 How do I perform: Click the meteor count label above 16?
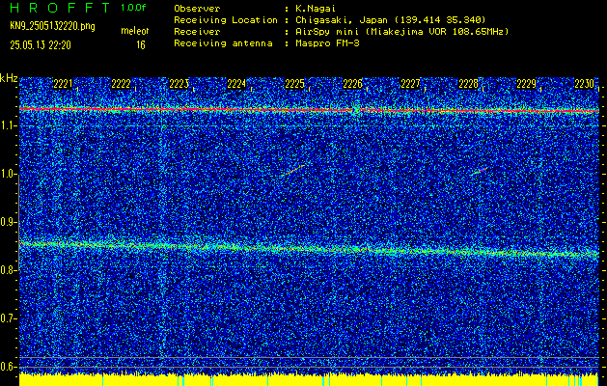pyautogui.click(x=135, y=31)
